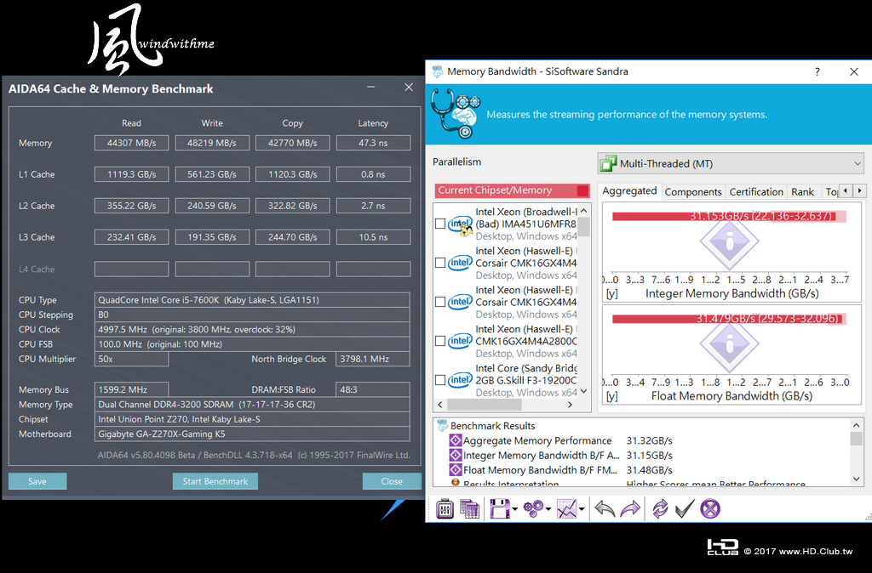Click the info diamond in the Float Memory Bandwidth chart
This screenshot has height=573, width=872.
[729, 345]
